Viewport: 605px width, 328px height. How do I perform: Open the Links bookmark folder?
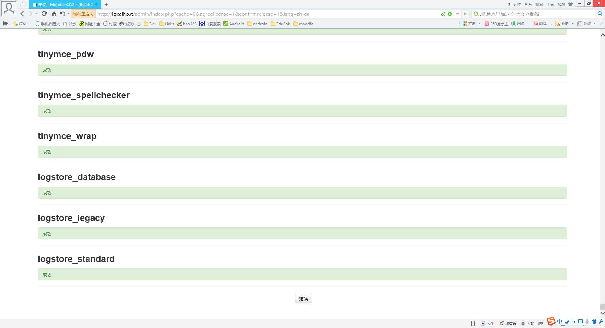tap(167, 24)
